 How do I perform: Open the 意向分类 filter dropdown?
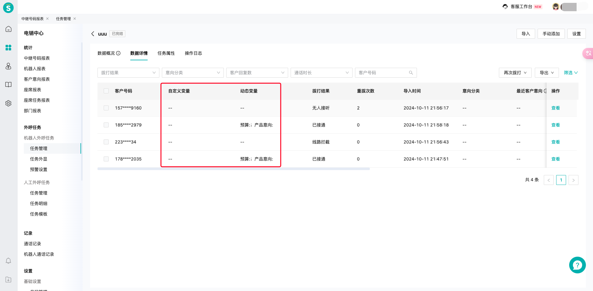193,73
